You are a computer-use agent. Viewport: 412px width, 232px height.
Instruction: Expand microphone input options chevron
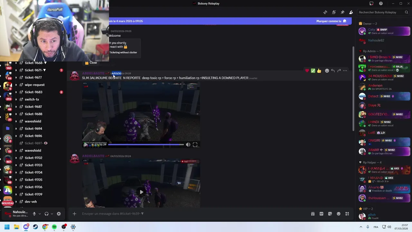coord(40,214)
